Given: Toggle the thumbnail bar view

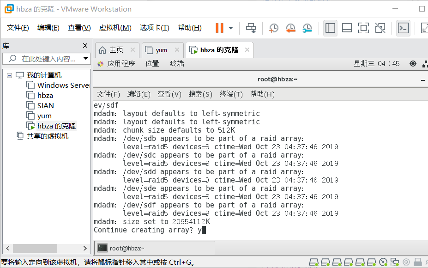Looking at the screenshot, I should 347,28.
